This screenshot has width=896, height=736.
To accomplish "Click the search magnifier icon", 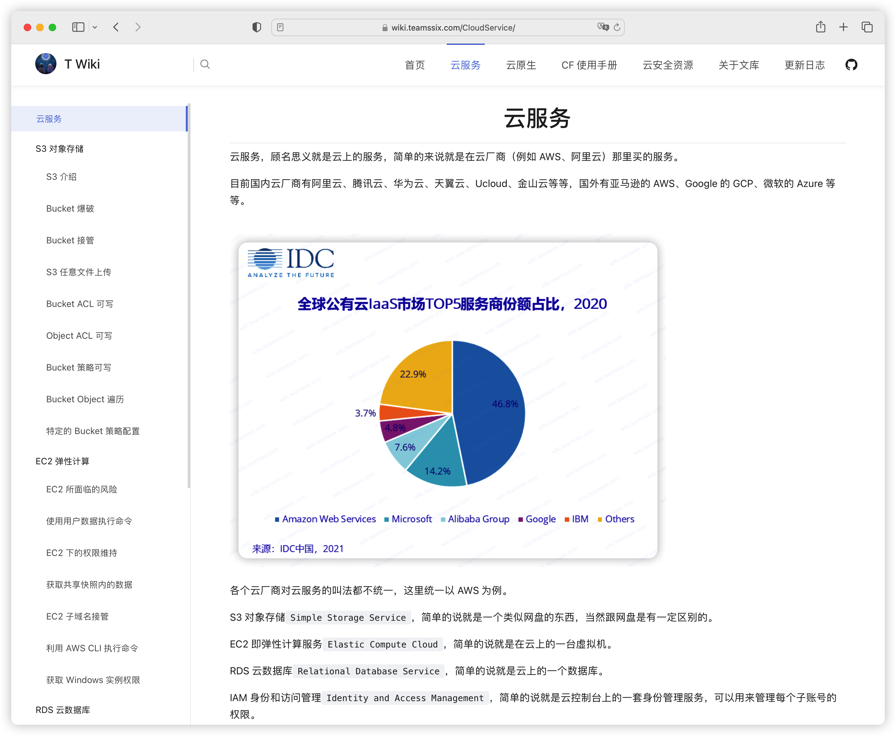I will 205,65.
